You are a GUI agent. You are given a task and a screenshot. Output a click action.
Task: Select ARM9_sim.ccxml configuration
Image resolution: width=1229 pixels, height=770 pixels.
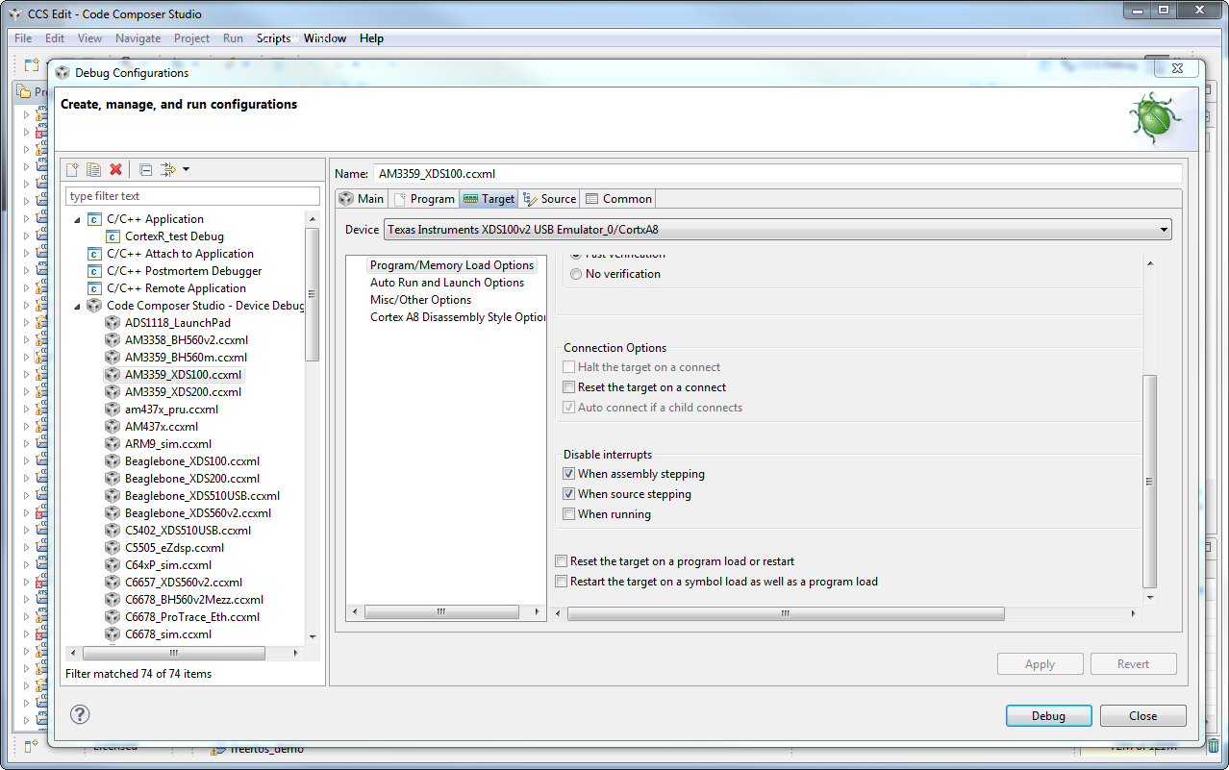point(168,444)
